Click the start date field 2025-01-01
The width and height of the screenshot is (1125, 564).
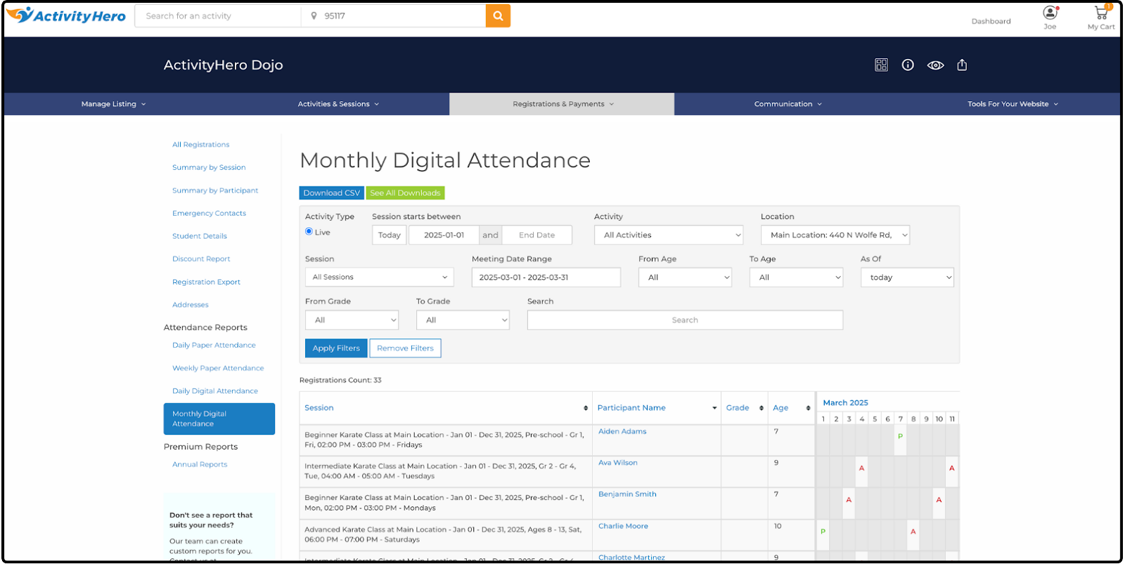pos(444,235)
